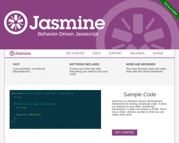Click 'Run your browser tests' description
This screenshot has height=143, width=179.
pyautogui.click(x=146, y=70)
